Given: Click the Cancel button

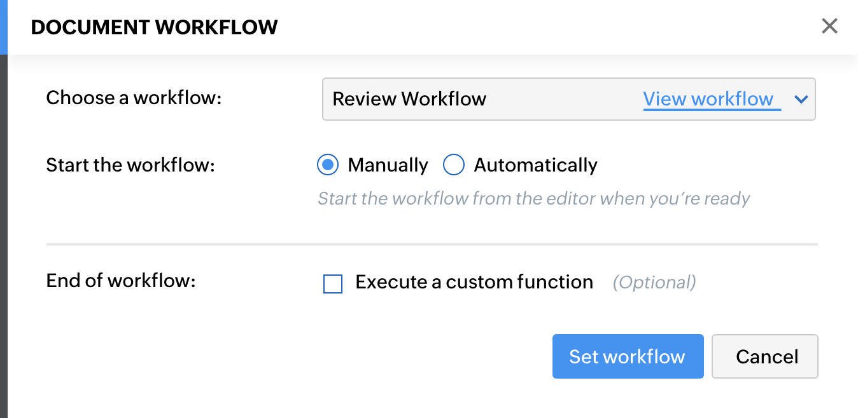Looking at the screenshot, I should point(764,356).
